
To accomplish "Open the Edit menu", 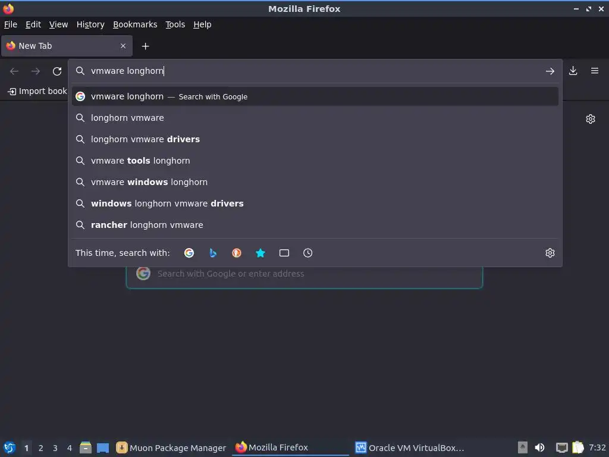I will tap(33, 24).
